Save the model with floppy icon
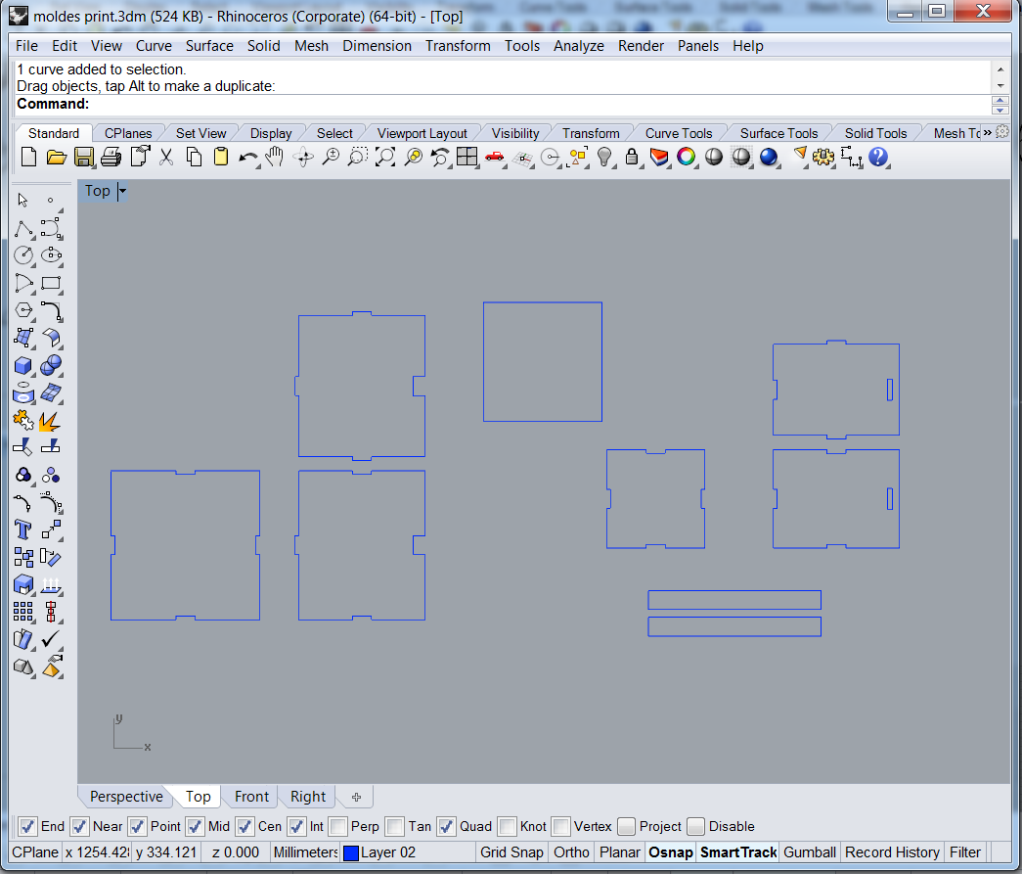1022x874 pixels. click(x=83, y=158)
